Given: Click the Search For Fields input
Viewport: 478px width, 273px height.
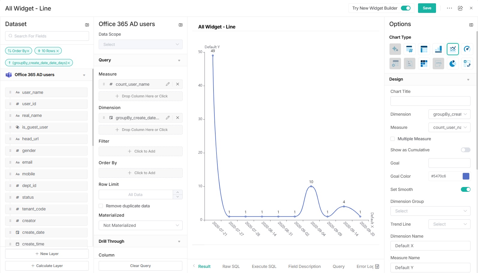Looking at the screenshot, I should 47,36.
